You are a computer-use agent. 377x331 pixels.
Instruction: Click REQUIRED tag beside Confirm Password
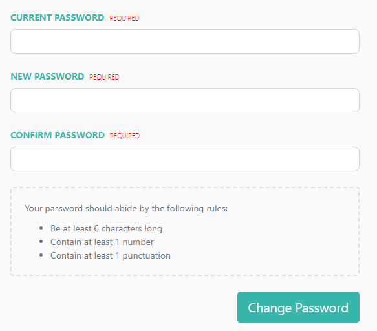(125, 136)
